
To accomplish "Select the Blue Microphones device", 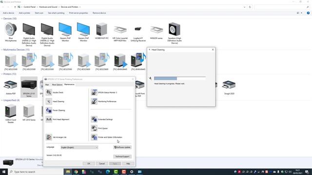I will (11, 32).
